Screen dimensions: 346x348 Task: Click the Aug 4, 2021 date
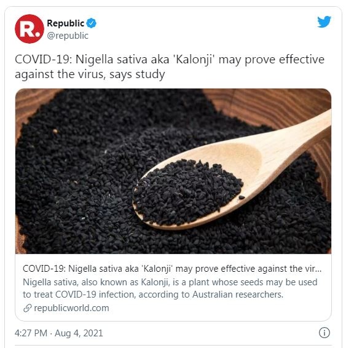(x=79, y=333)
